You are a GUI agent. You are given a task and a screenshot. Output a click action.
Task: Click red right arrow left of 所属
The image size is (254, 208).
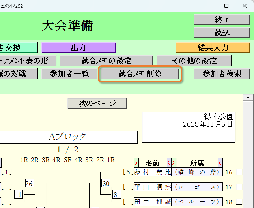[x=174, y=163]
